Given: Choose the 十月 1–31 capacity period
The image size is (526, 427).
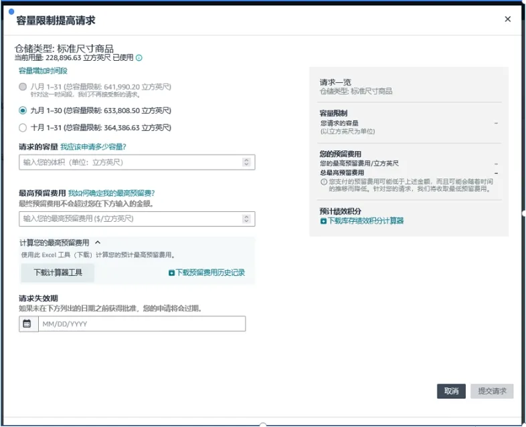Looking at the screenshot, I should click(23, 128).
